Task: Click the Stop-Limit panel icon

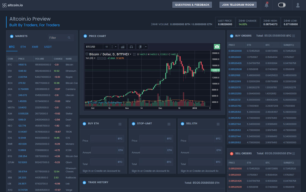Action: 133,124
